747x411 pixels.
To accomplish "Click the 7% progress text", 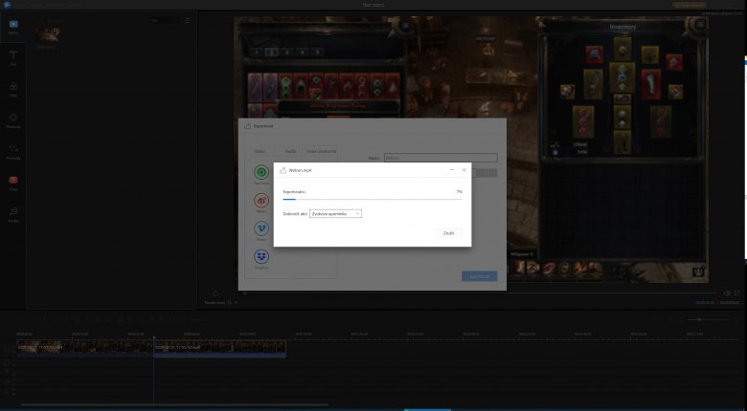I will (460, 192).
